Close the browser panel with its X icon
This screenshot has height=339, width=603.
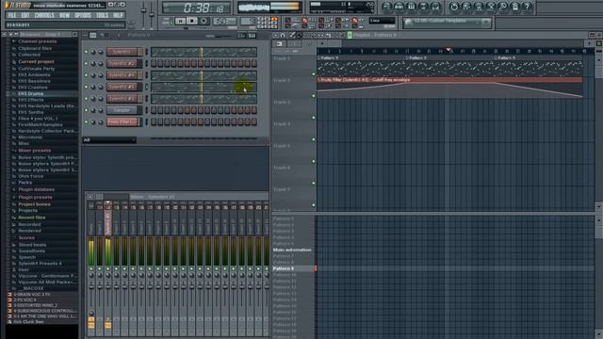click(74, 35)
